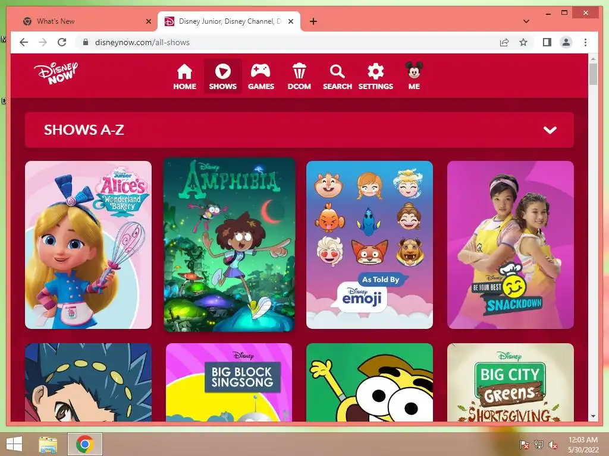Viewport: 609px width, 456px height.
Task: Toggle the Chrome side panel
Action: [547, 42]
